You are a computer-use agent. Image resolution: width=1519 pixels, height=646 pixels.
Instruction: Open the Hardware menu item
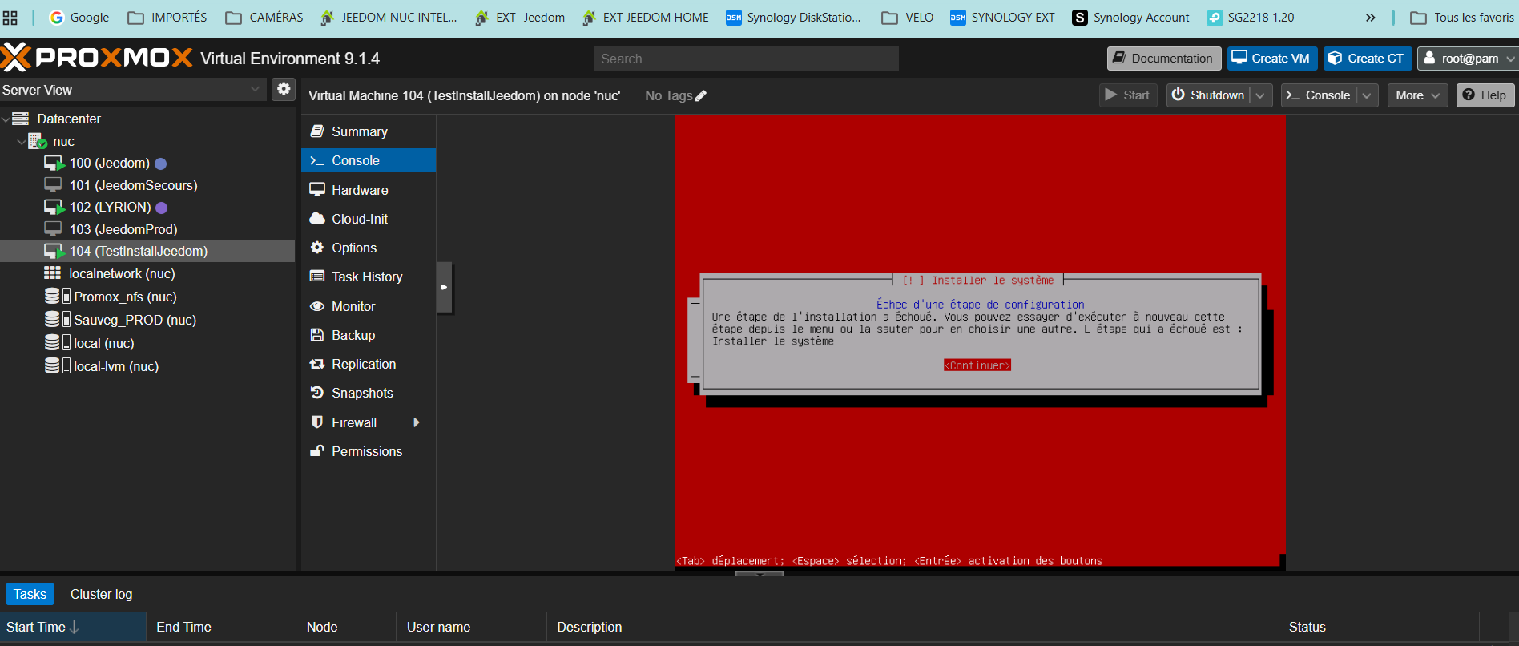click(x=359, y=190)
